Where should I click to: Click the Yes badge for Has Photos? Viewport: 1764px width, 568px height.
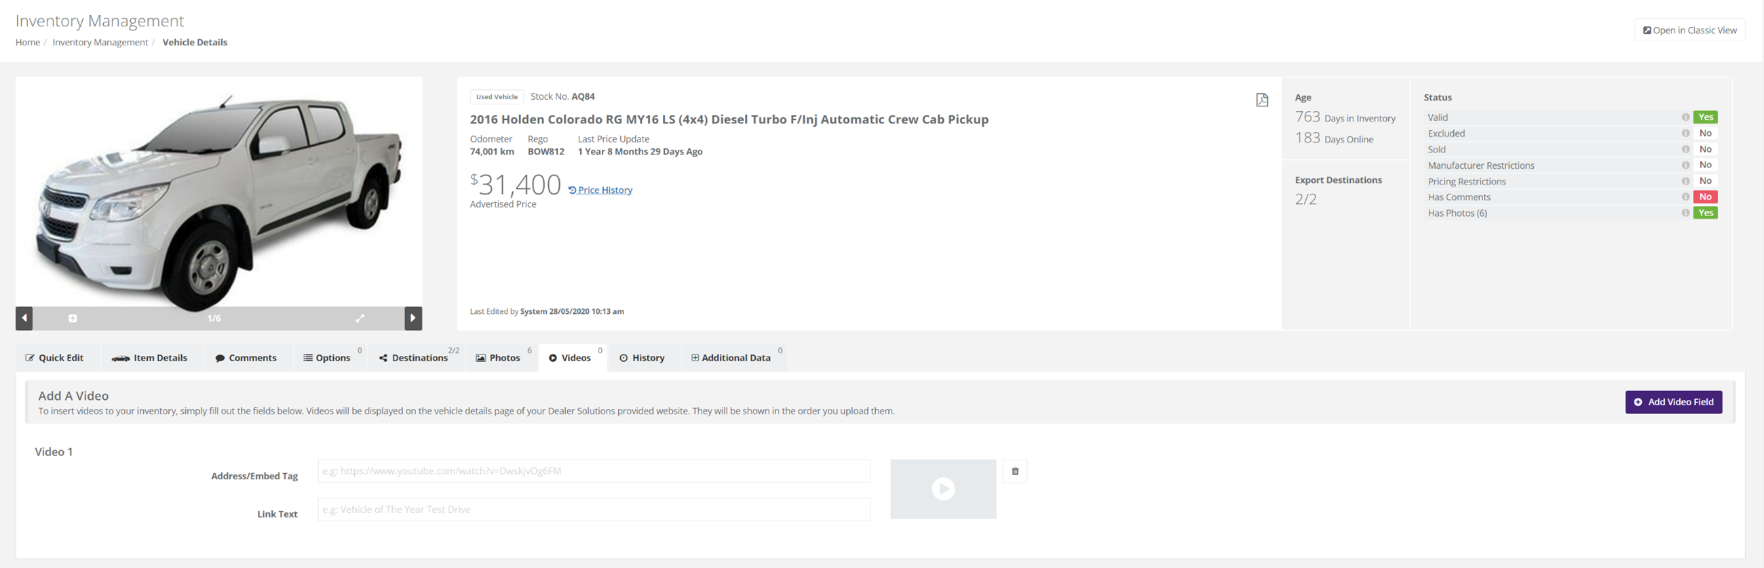point(1705,213)
